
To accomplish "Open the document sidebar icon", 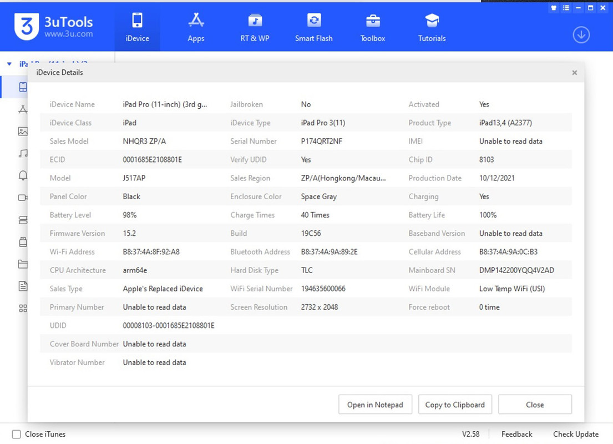I will point(23,286).
